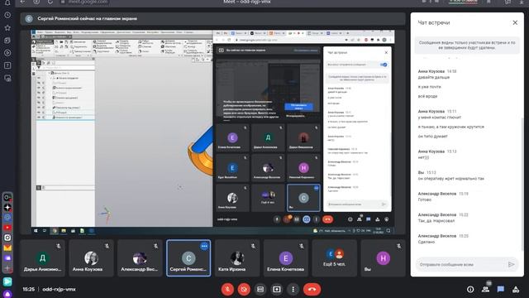Viewport: 529px width, 298px height.
Task: Click the send message arrow icon
Action: pyautogui.click(x=511, y=265)
